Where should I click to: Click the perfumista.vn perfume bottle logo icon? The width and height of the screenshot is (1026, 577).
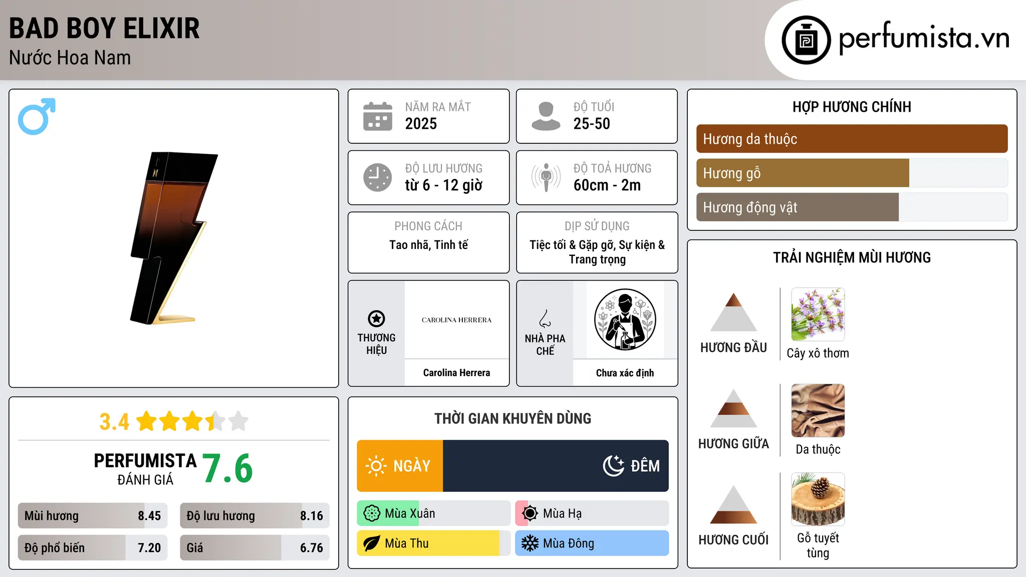pos(806,40)
